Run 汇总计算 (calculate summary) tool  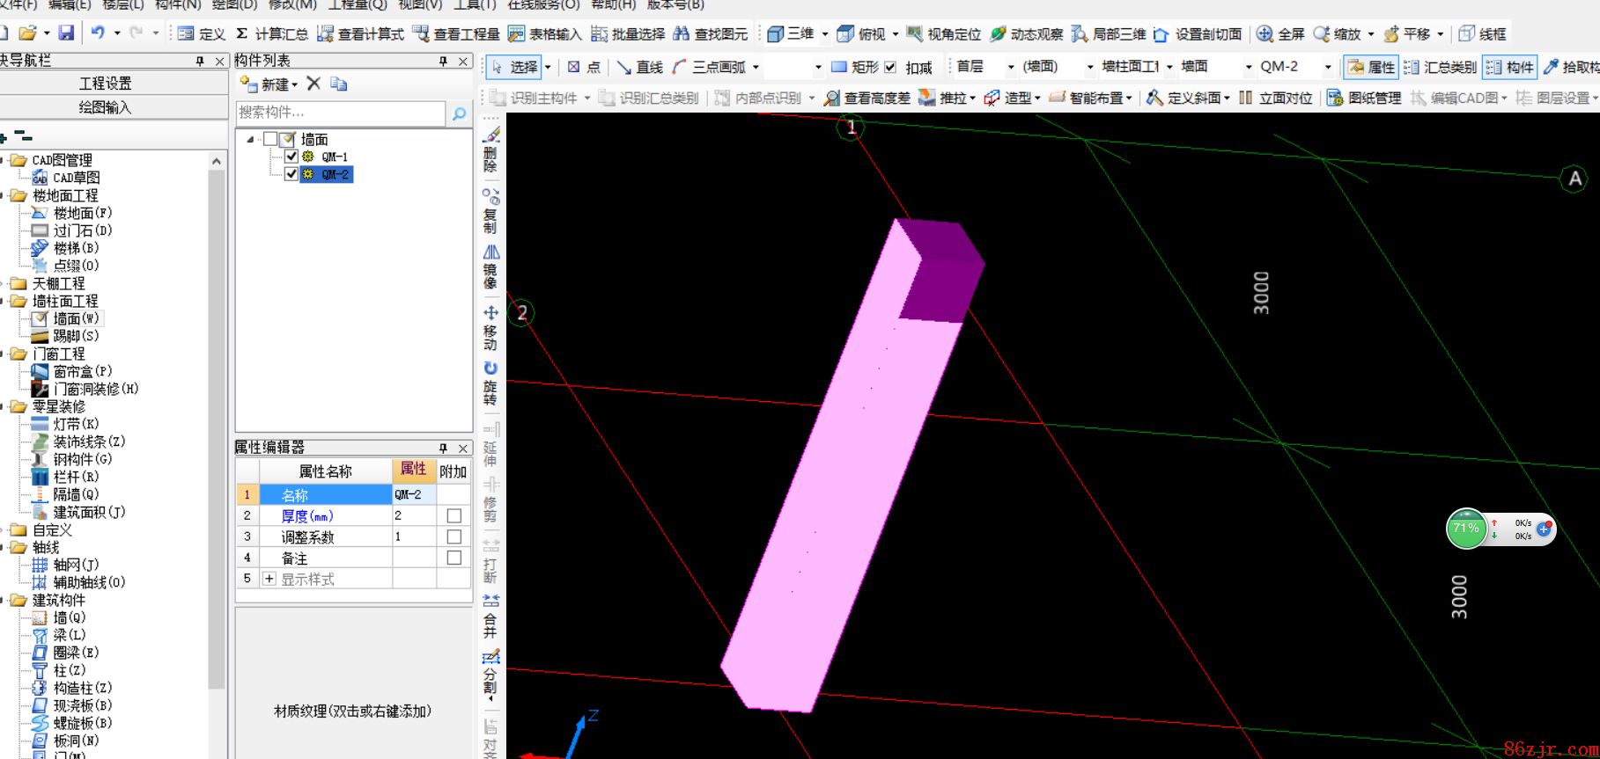(x=271, y=34)
